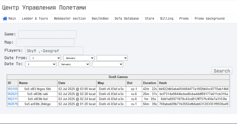Click the Players: label

point(14,51)
